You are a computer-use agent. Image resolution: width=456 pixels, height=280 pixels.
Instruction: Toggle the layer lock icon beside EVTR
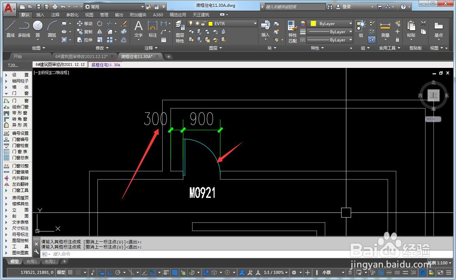203,23
